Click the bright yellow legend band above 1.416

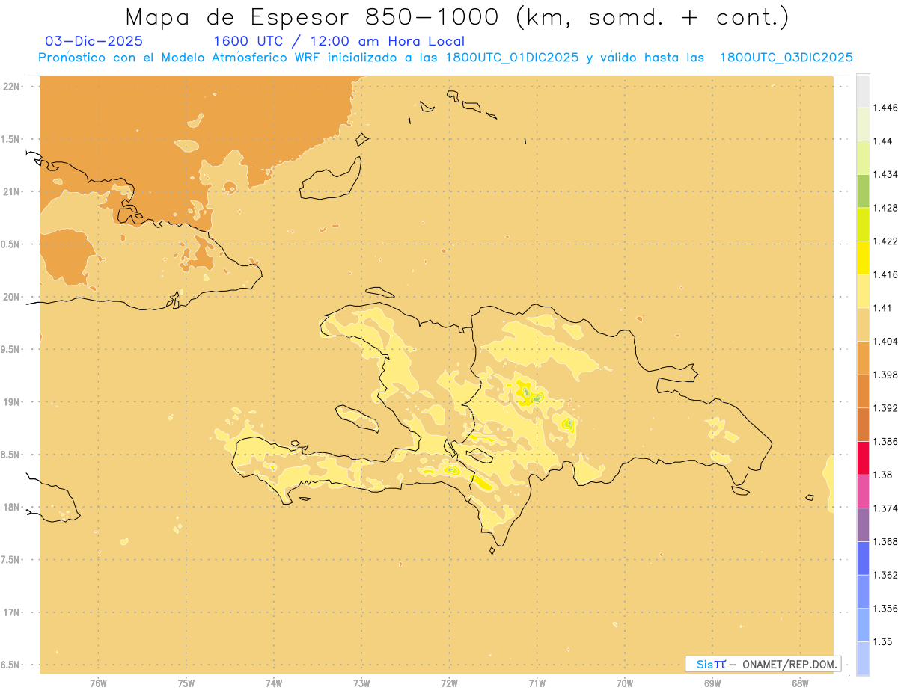pyautogui.click(x=863, y=258)
